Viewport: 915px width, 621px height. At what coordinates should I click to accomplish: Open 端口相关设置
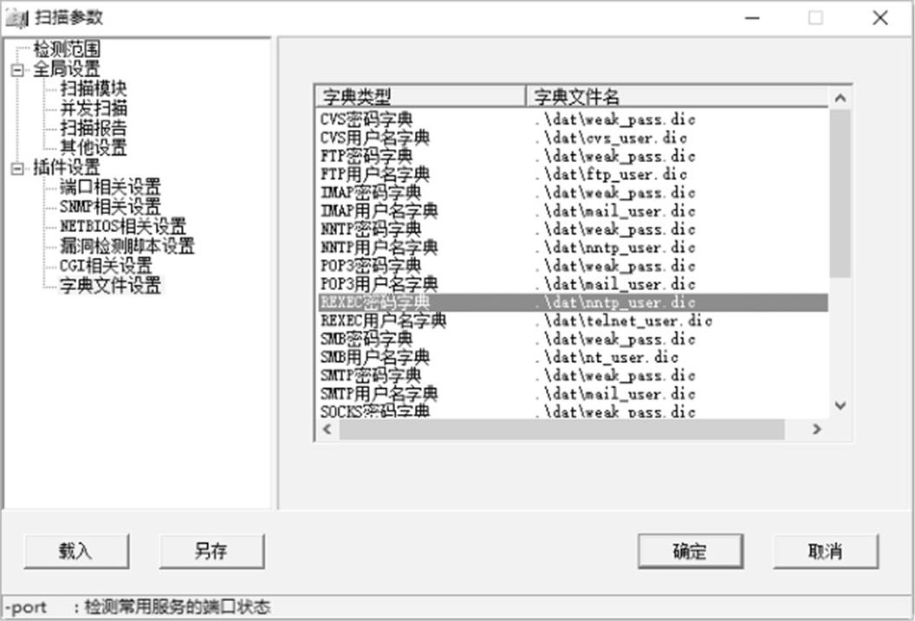tap(110, 187)
